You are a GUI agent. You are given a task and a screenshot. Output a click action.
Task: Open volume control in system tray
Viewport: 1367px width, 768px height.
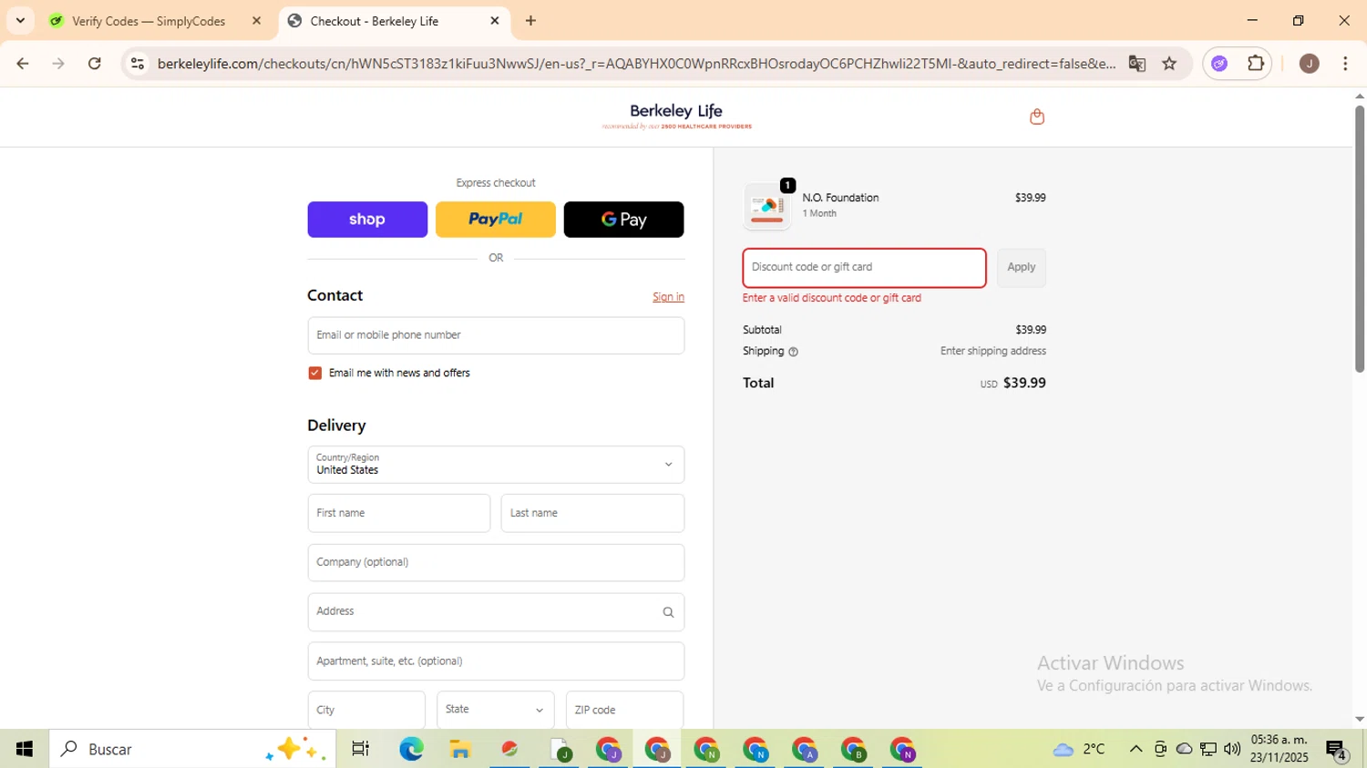click(1232, 749)
